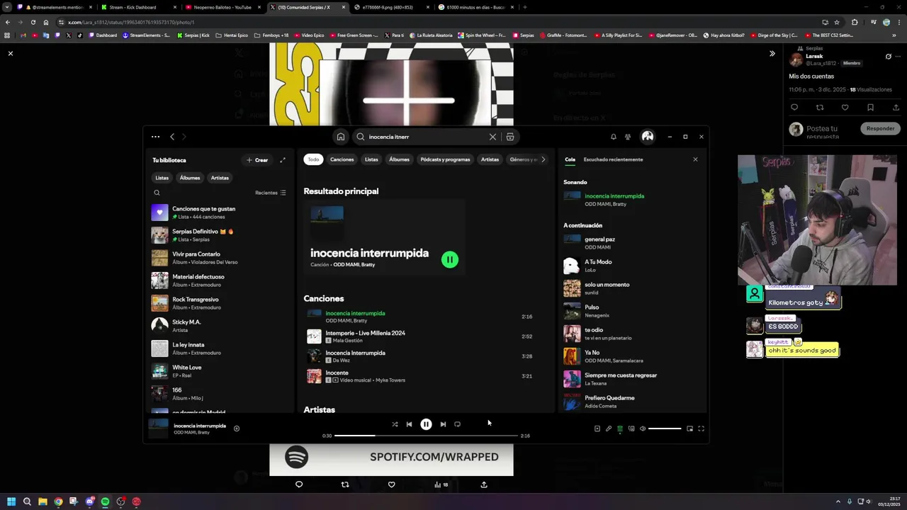Expand Tu biblioteca to full view

[283, 160]
